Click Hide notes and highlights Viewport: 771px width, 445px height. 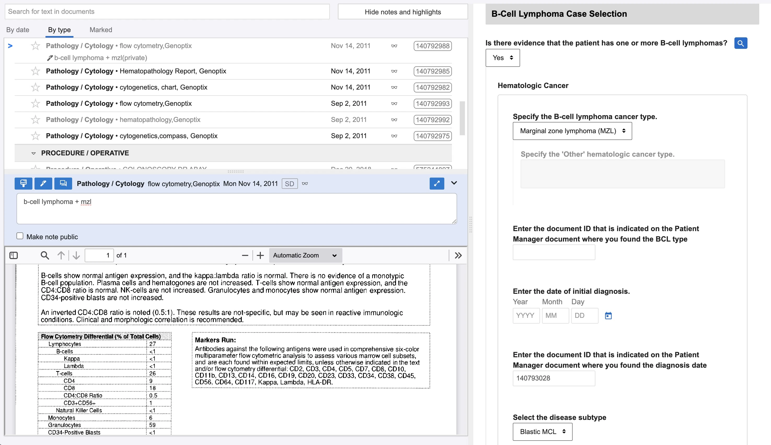pos(402,12)
